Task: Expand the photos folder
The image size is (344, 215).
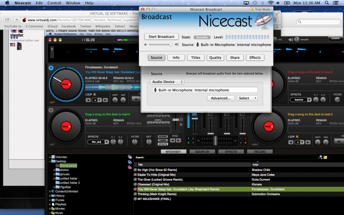Action: point(54,170)
